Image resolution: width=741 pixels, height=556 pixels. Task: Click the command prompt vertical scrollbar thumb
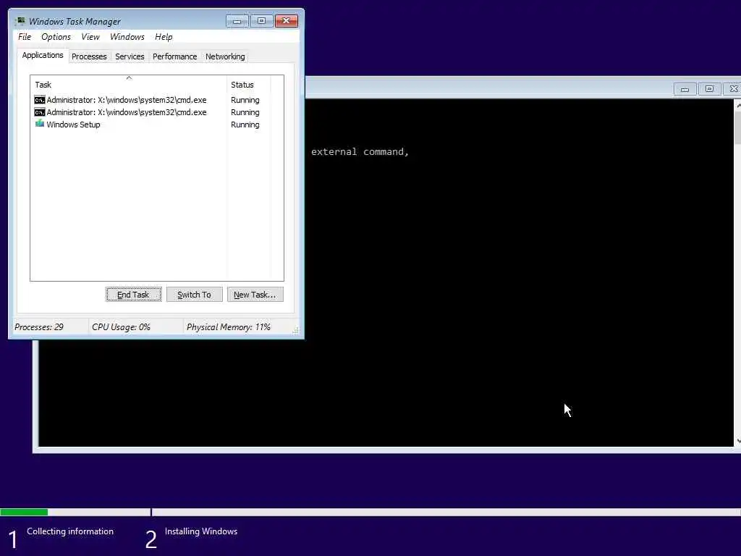tap(737, 127)
